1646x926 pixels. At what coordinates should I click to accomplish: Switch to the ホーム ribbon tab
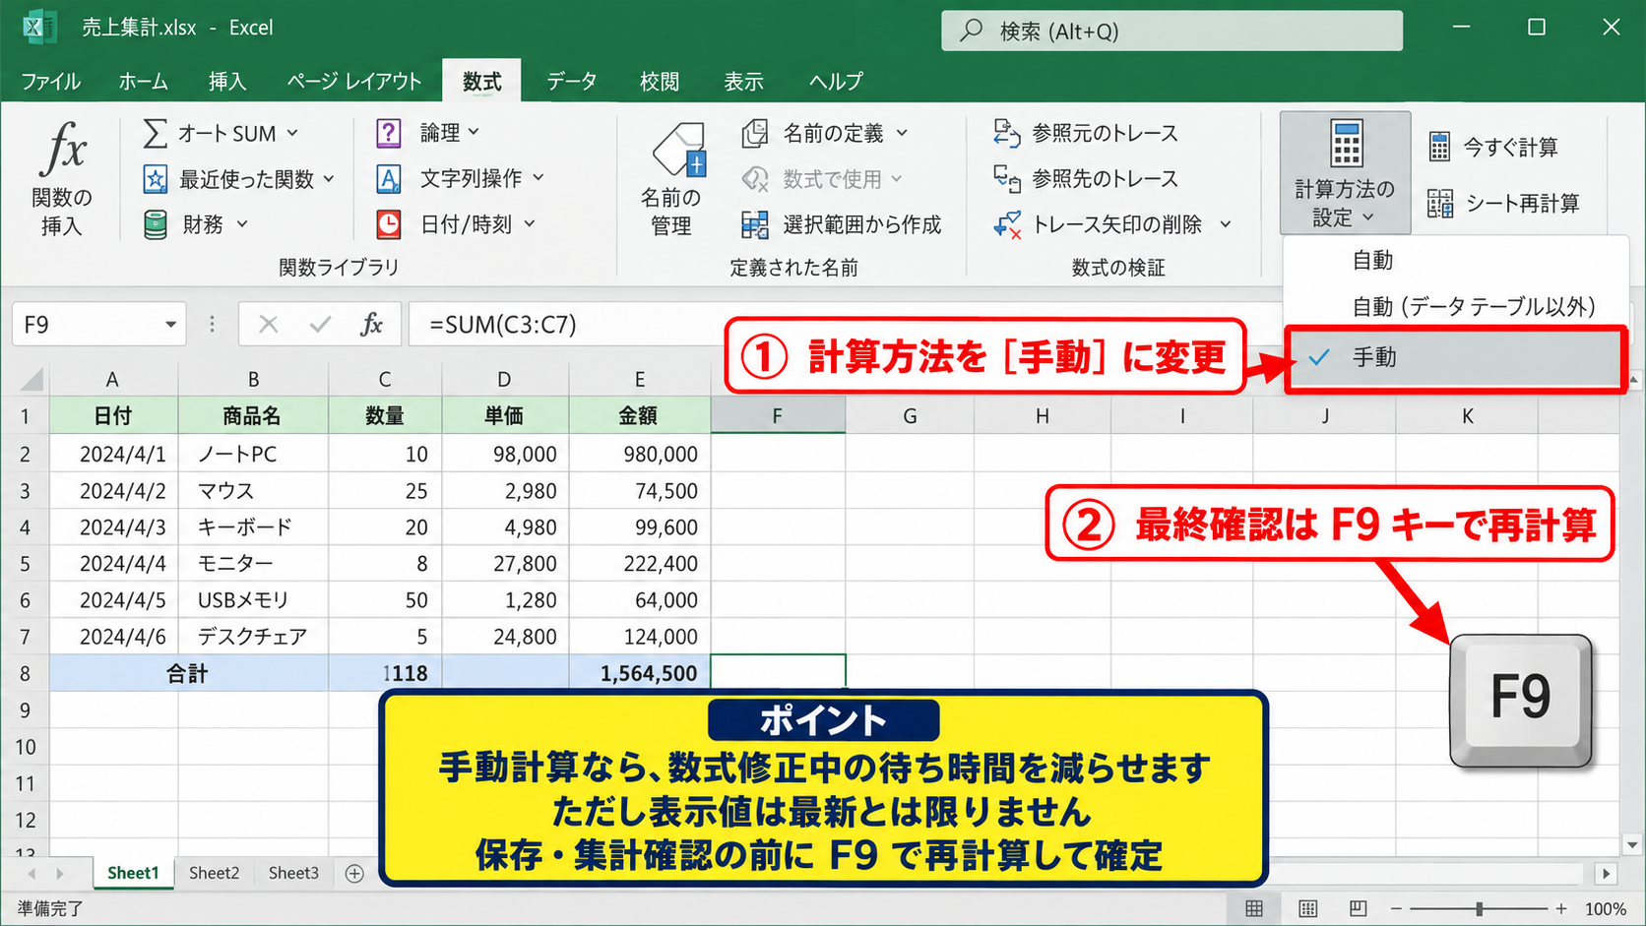pyautogui.click(x=143, y=82)
